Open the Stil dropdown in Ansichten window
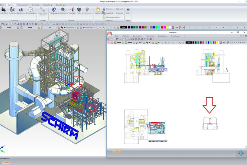The image size is (247, 165). pyautogui.click(x=242, y=36)
